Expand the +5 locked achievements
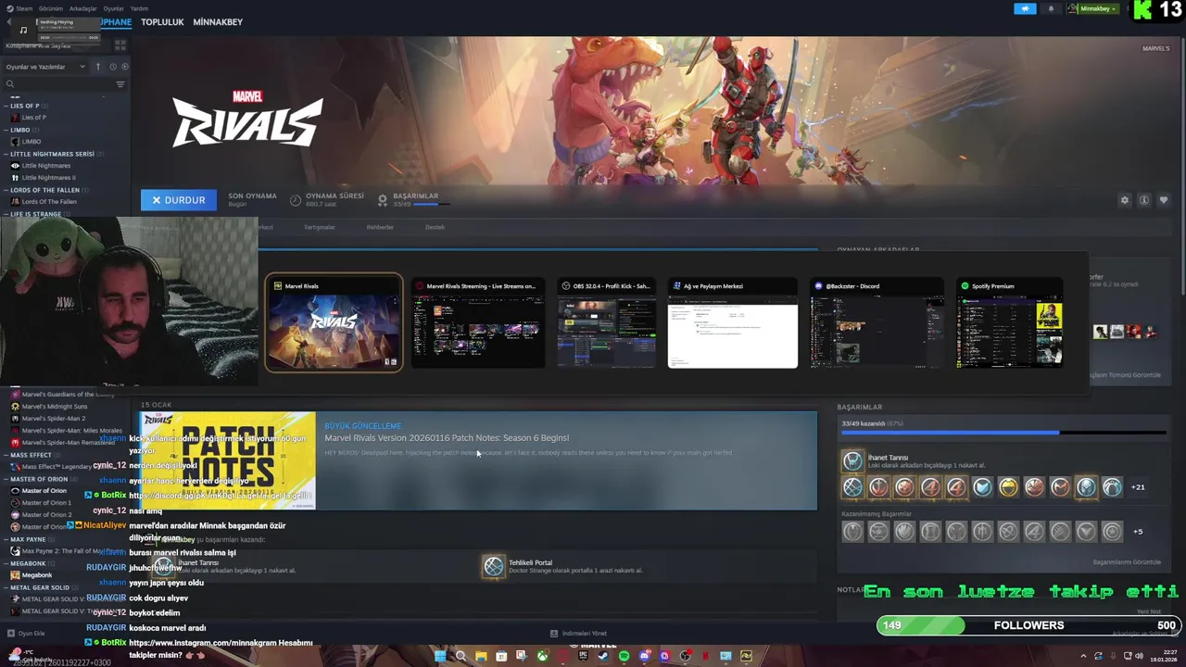1186x667 pixels. tap(1138, 532)
